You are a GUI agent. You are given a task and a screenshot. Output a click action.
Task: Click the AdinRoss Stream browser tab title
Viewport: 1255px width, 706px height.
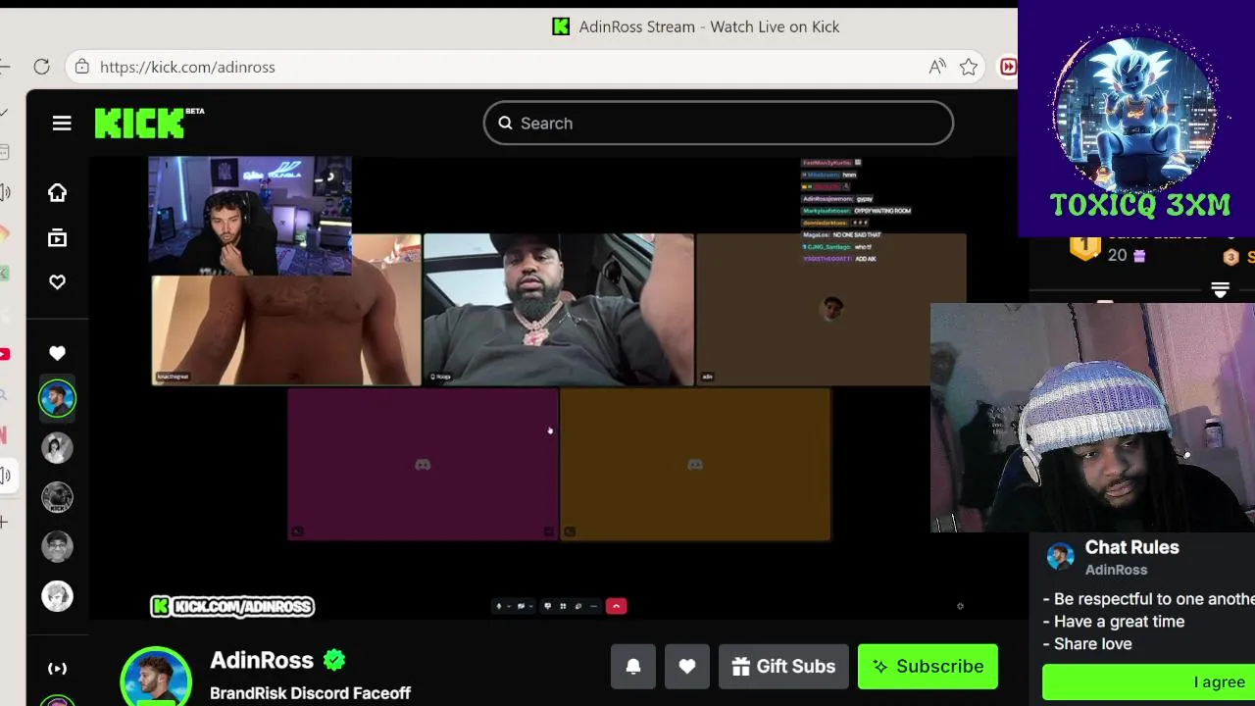709,26
